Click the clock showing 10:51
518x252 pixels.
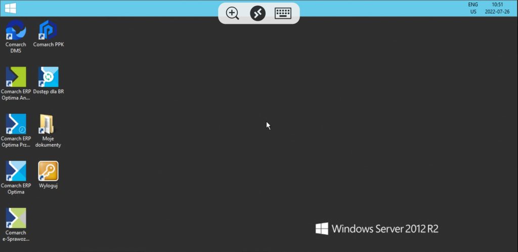tap(497, 5)
